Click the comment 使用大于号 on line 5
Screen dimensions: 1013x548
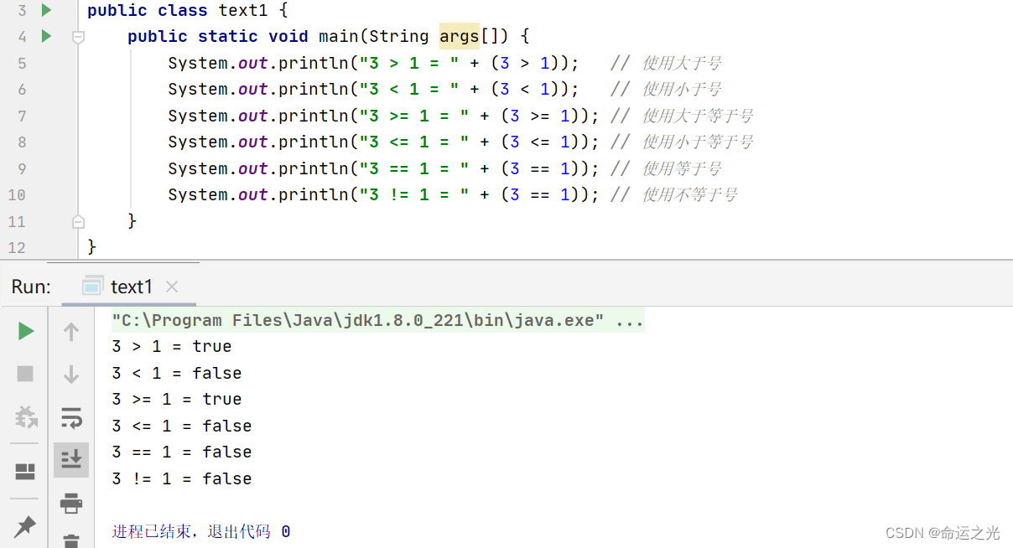(666, 63)
